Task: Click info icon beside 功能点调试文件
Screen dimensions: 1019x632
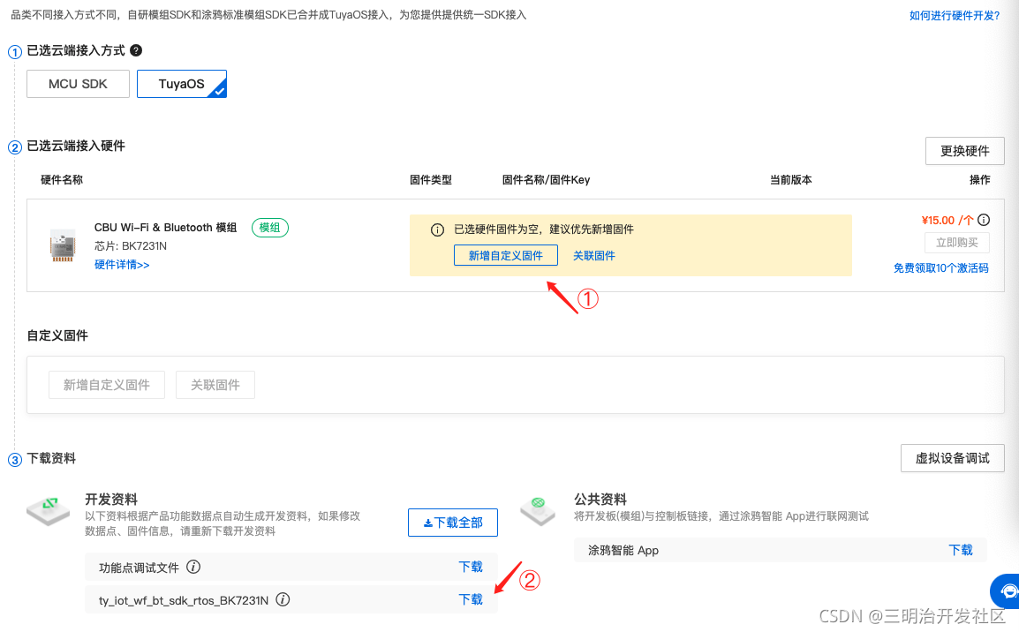Action: [x=193, y=567]
